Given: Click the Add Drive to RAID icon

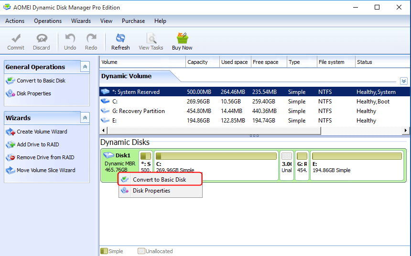Looking at the screenshot, I should click(x=11, y=144).
